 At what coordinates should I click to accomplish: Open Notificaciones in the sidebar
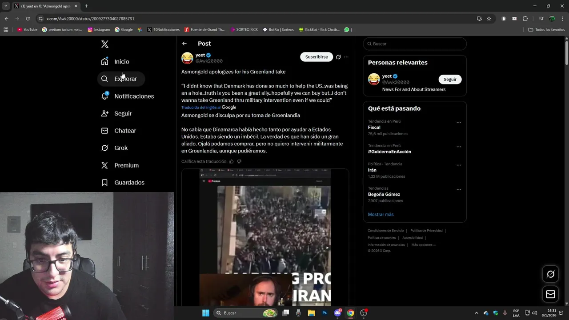pyautogui.click(x=127, y=96)
